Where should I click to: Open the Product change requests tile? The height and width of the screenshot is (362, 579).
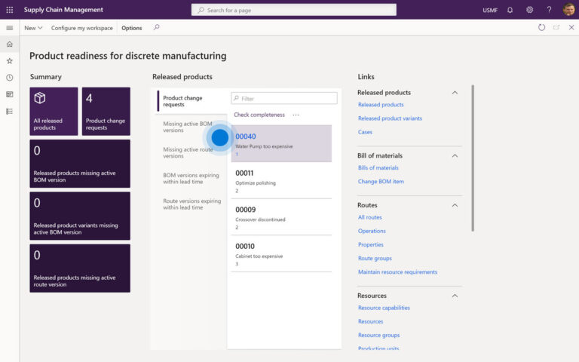tap(106, 111)
